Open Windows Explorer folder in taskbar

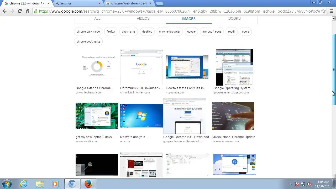(x=40, y=184)
